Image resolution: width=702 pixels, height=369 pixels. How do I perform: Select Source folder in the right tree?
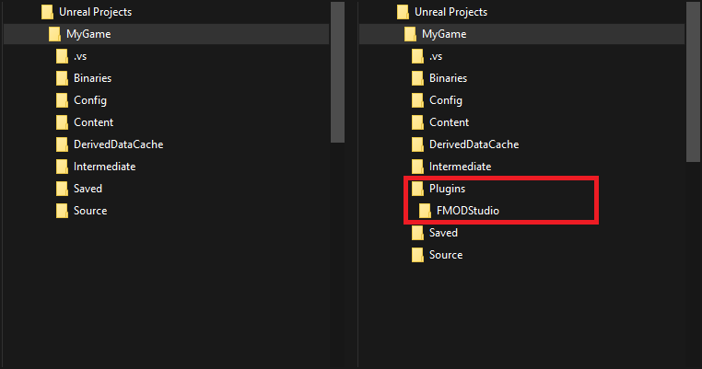pyautogui.click(x=445, y=255)
